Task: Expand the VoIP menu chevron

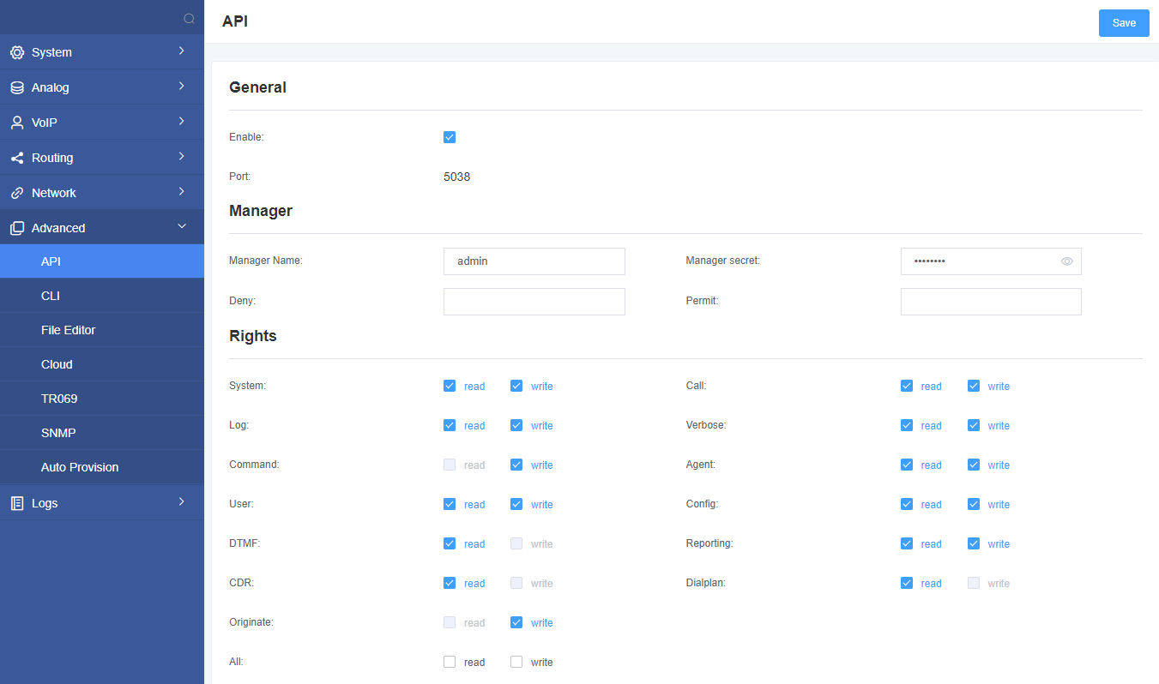Action: (x=181, y=122)
